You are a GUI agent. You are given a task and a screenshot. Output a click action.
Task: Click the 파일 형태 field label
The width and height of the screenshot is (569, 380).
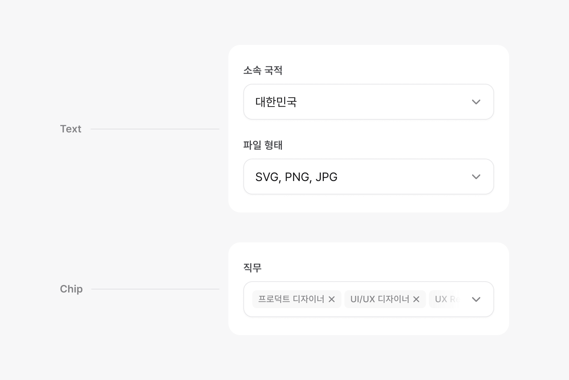pos(263,145)
